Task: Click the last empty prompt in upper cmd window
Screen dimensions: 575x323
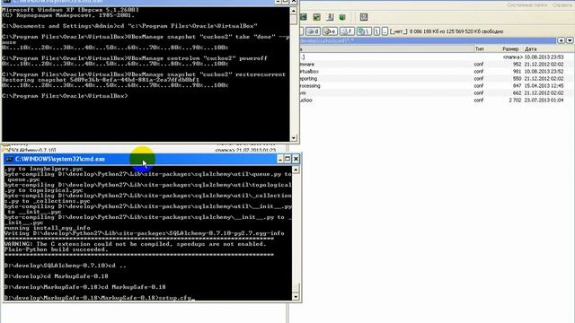Action: [x=65, y=96]
